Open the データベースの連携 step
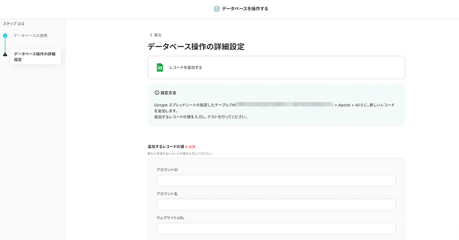The image size is (459, 240). point(30,35)
